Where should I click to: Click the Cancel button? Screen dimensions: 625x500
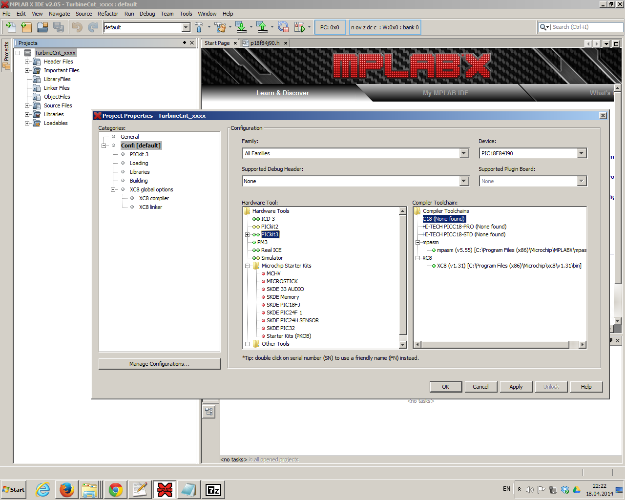[480, 387]
